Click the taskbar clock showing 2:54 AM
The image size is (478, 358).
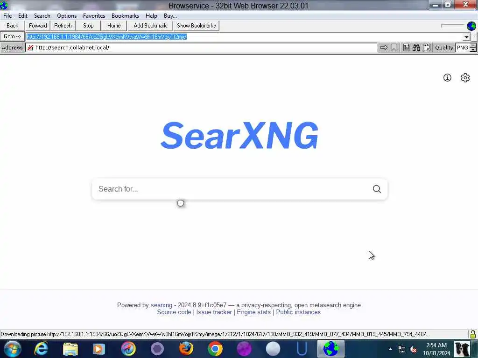pyautogui.click(x=436, y=349)
